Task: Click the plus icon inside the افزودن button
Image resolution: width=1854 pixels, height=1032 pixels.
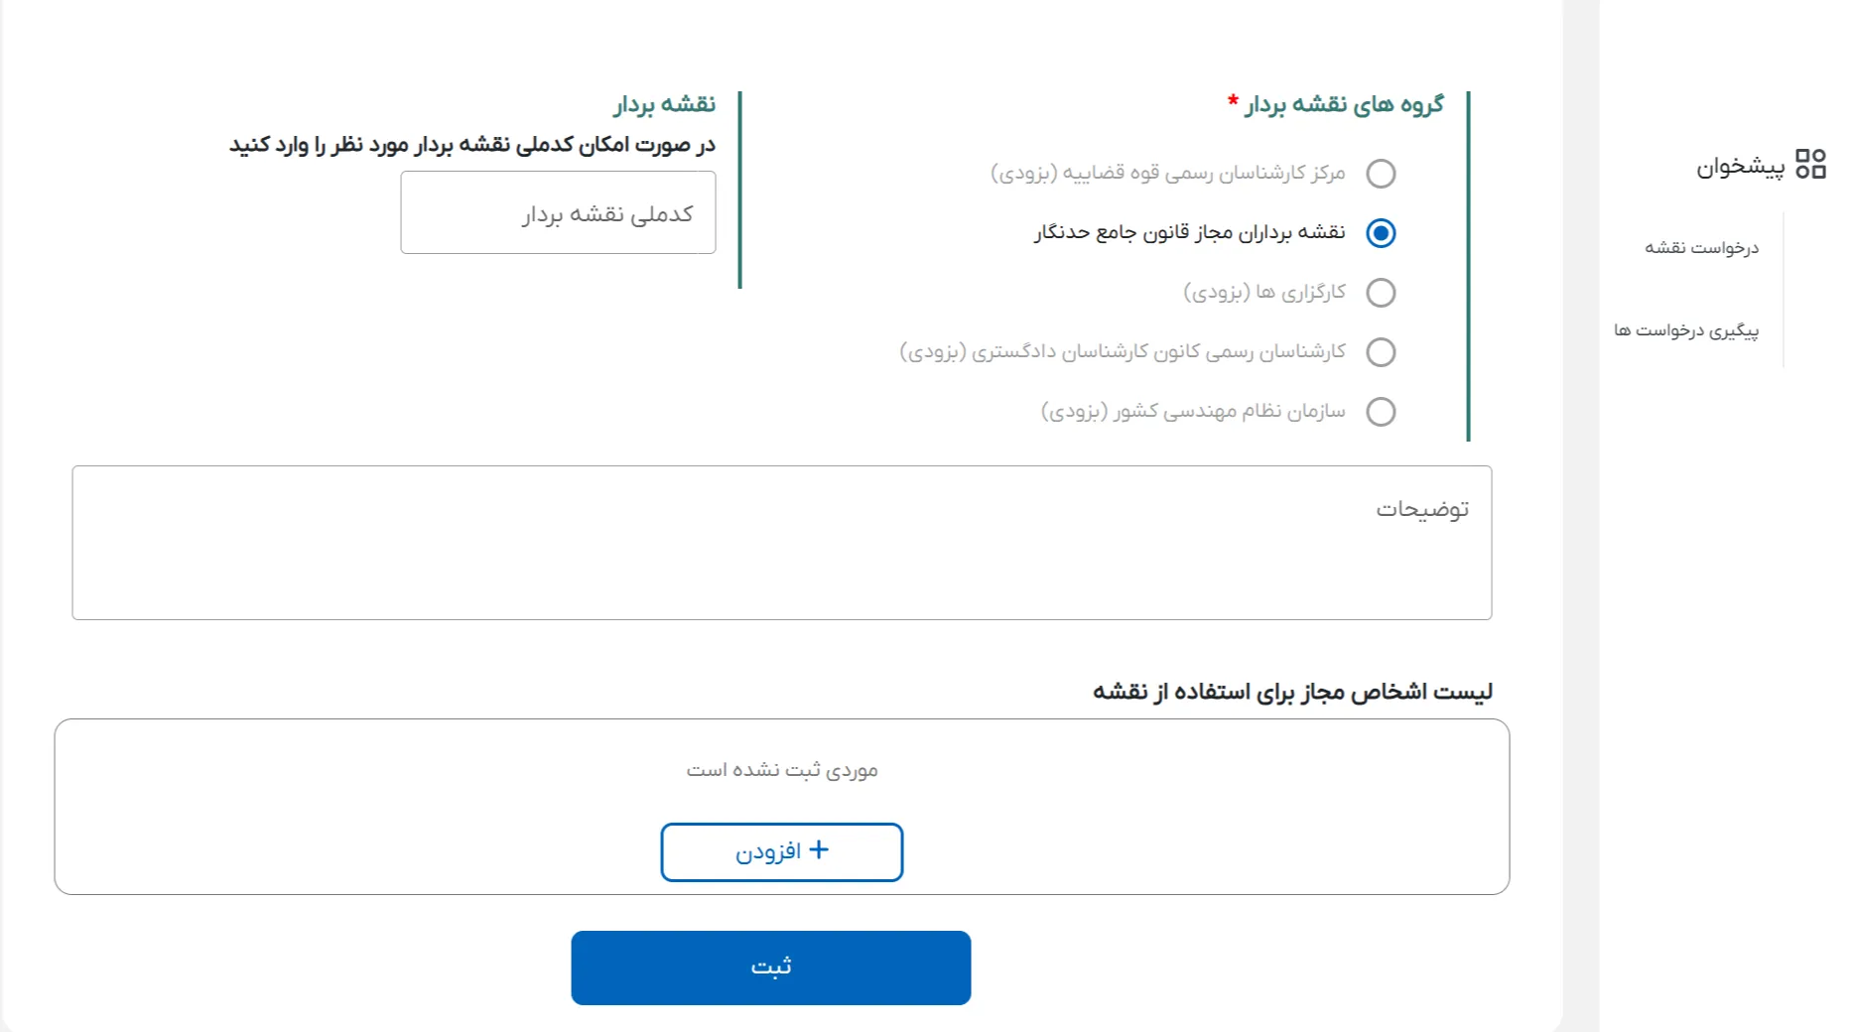Action: 820,850
